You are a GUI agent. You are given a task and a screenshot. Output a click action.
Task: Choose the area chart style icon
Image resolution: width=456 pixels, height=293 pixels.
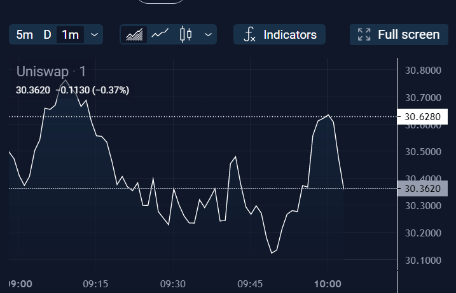tap(134, 34)
